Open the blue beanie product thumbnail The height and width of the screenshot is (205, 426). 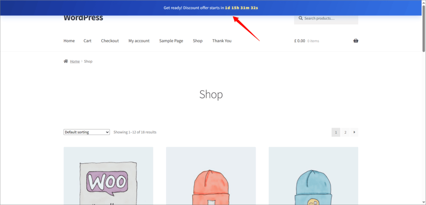tap(313, 176)
